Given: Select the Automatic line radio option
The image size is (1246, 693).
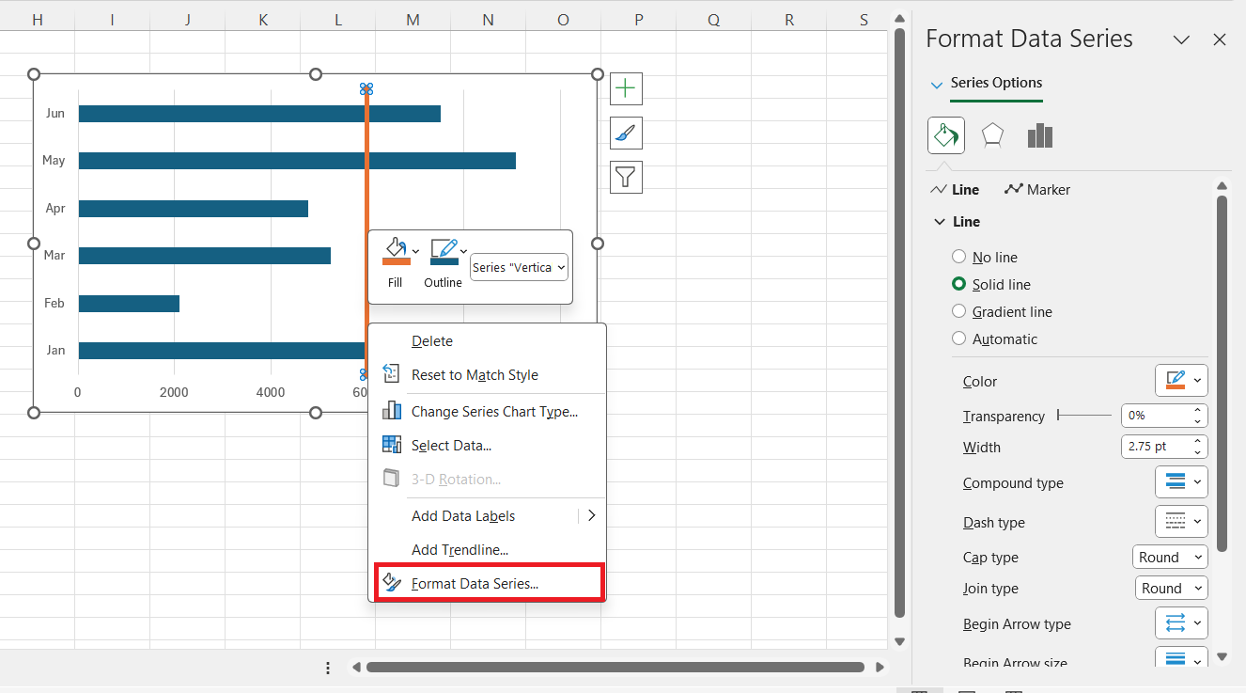Looking at the screenshot, I should point(958,339).
